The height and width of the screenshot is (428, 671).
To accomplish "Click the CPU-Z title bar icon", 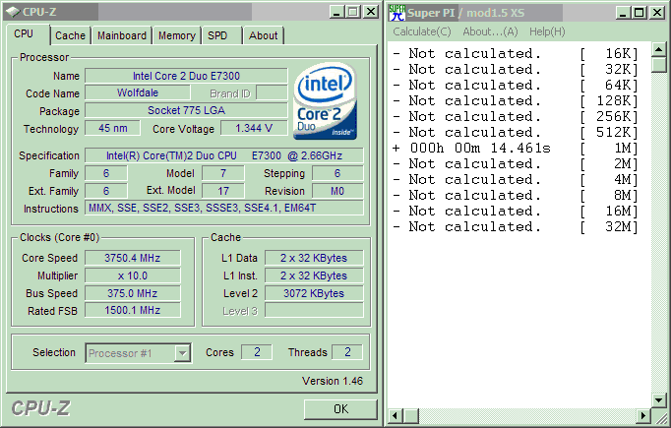I will (13, 12).
